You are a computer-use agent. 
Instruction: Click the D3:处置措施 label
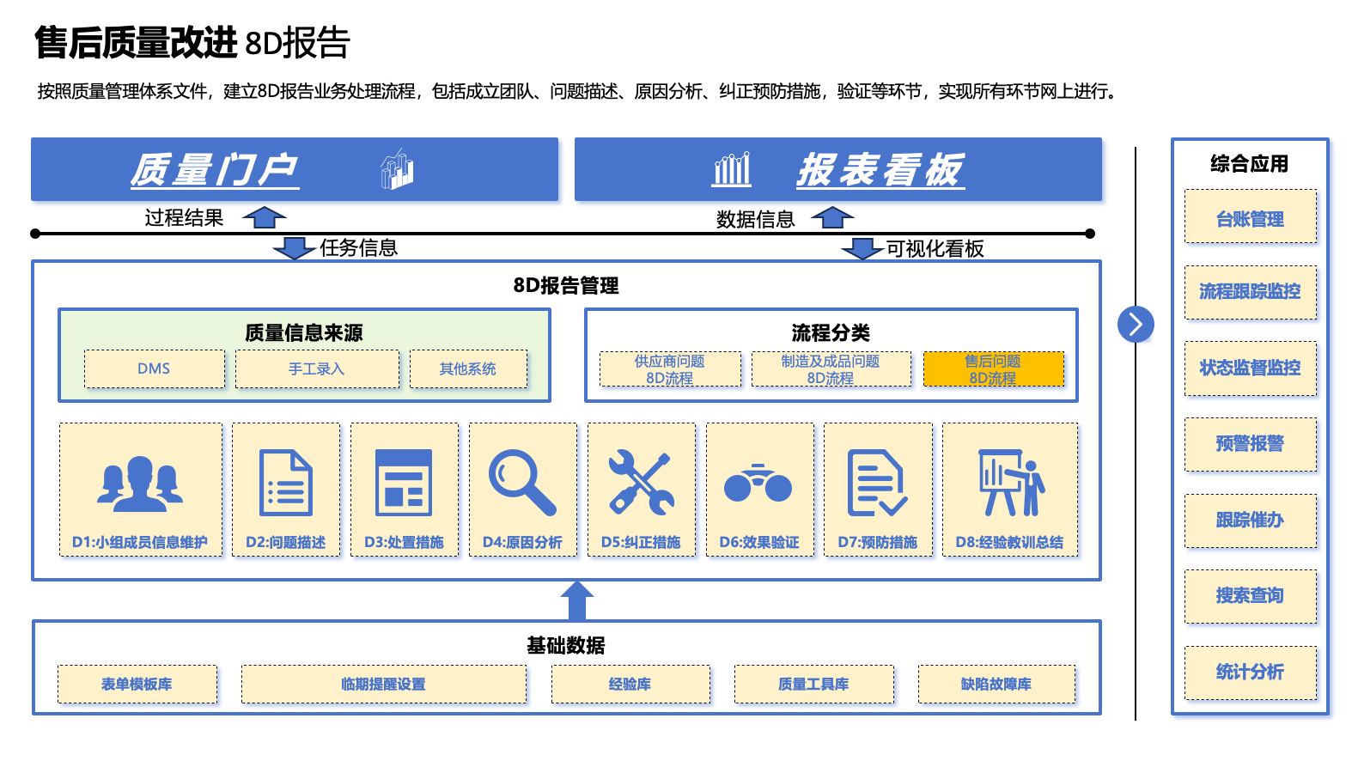click(x=404, y=542)
